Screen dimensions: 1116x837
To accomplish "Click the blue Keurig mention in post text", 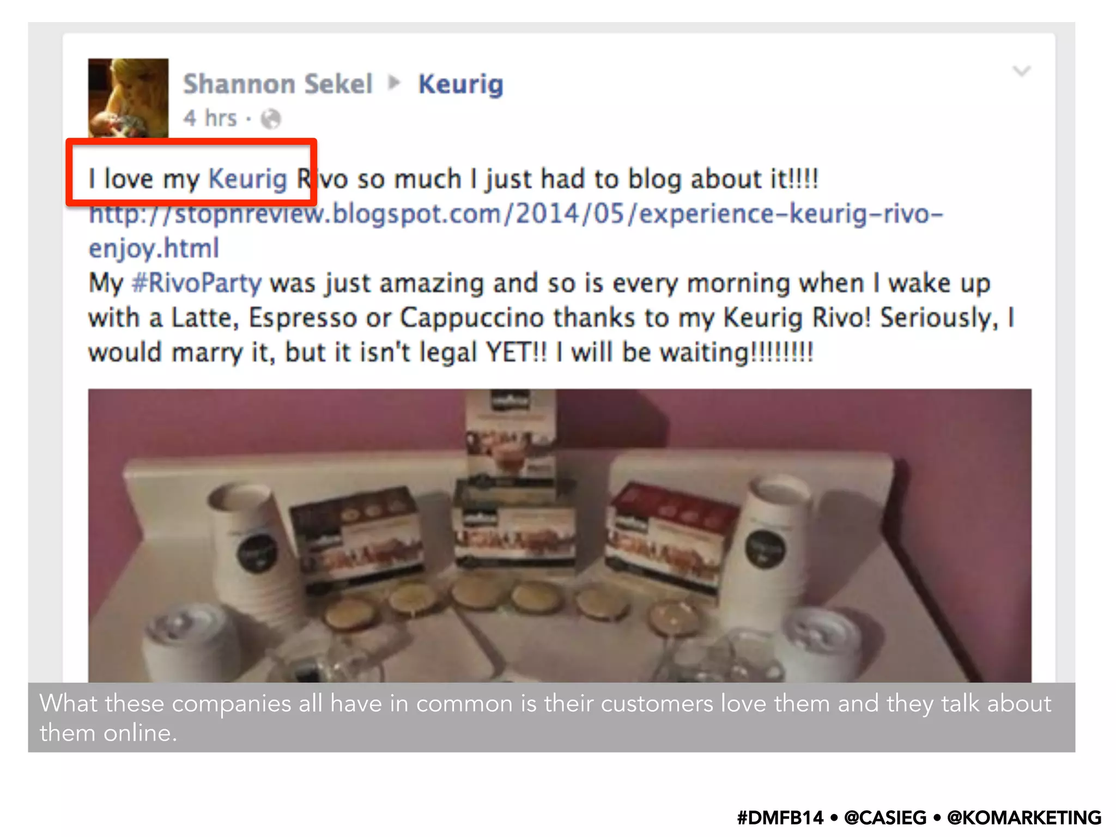I will 248,179.
